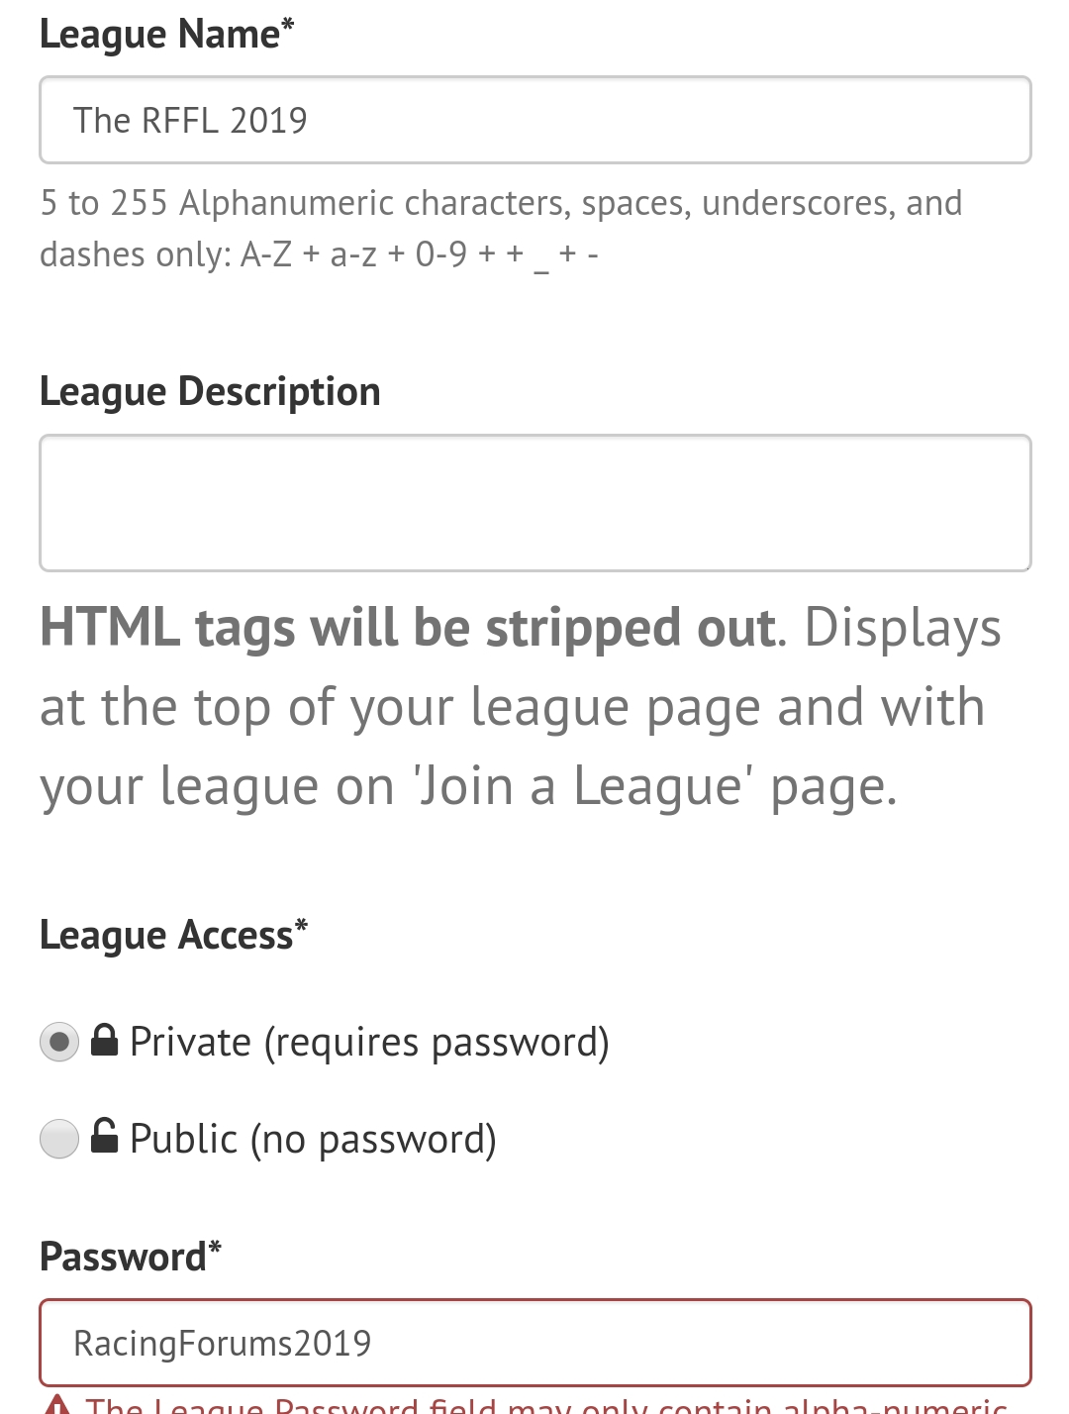This screenshot has width=1069, height=1414.
Task: Select the Private league access radio button
Action: [x=59, y=1042]
